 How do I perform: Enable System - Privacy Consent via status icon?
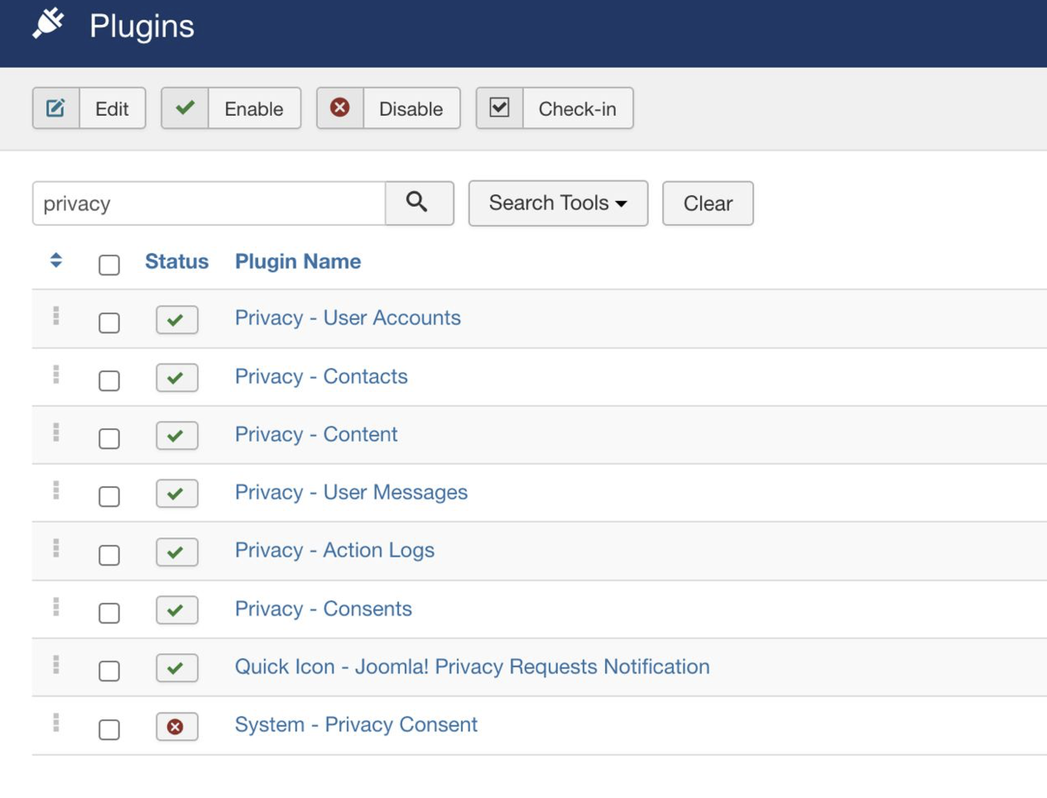(x=177, y=726)
